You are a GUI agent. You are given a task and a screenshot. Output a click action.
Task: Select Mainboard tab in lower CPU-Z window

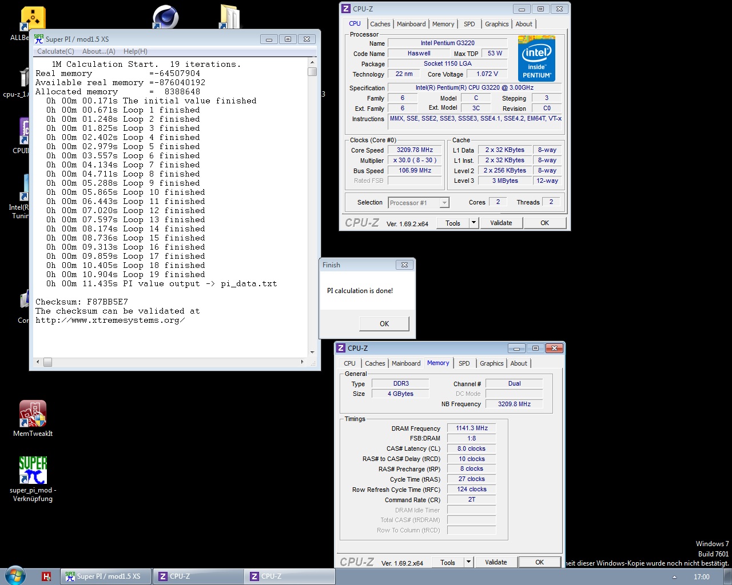(406, 363)
